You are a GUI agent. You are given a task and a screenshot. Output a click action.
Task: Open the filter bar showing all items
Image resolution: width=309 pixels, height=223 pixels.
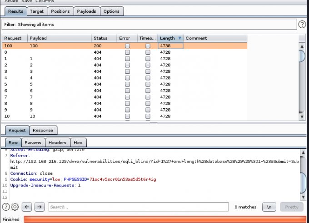(150, 25)
